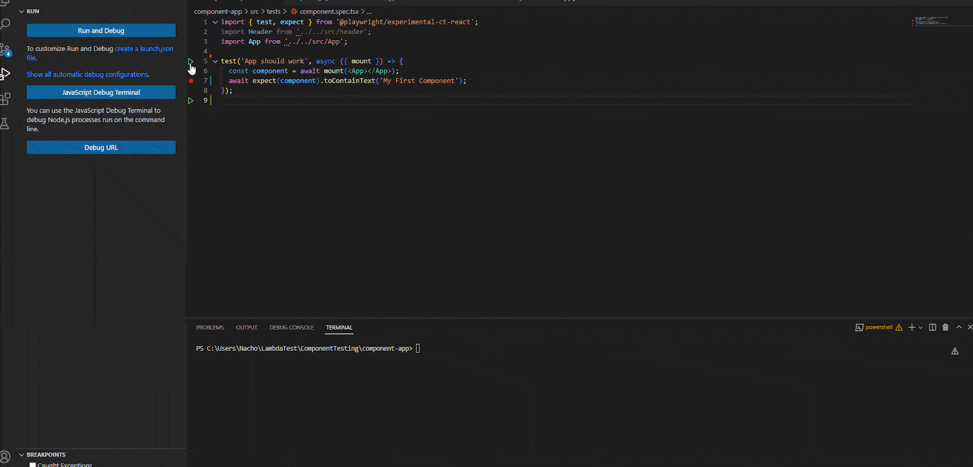The width and height of the screenshot is (973, 467).
Task: Switch to the PROBLEMS tab
Action: click(210, 328)
